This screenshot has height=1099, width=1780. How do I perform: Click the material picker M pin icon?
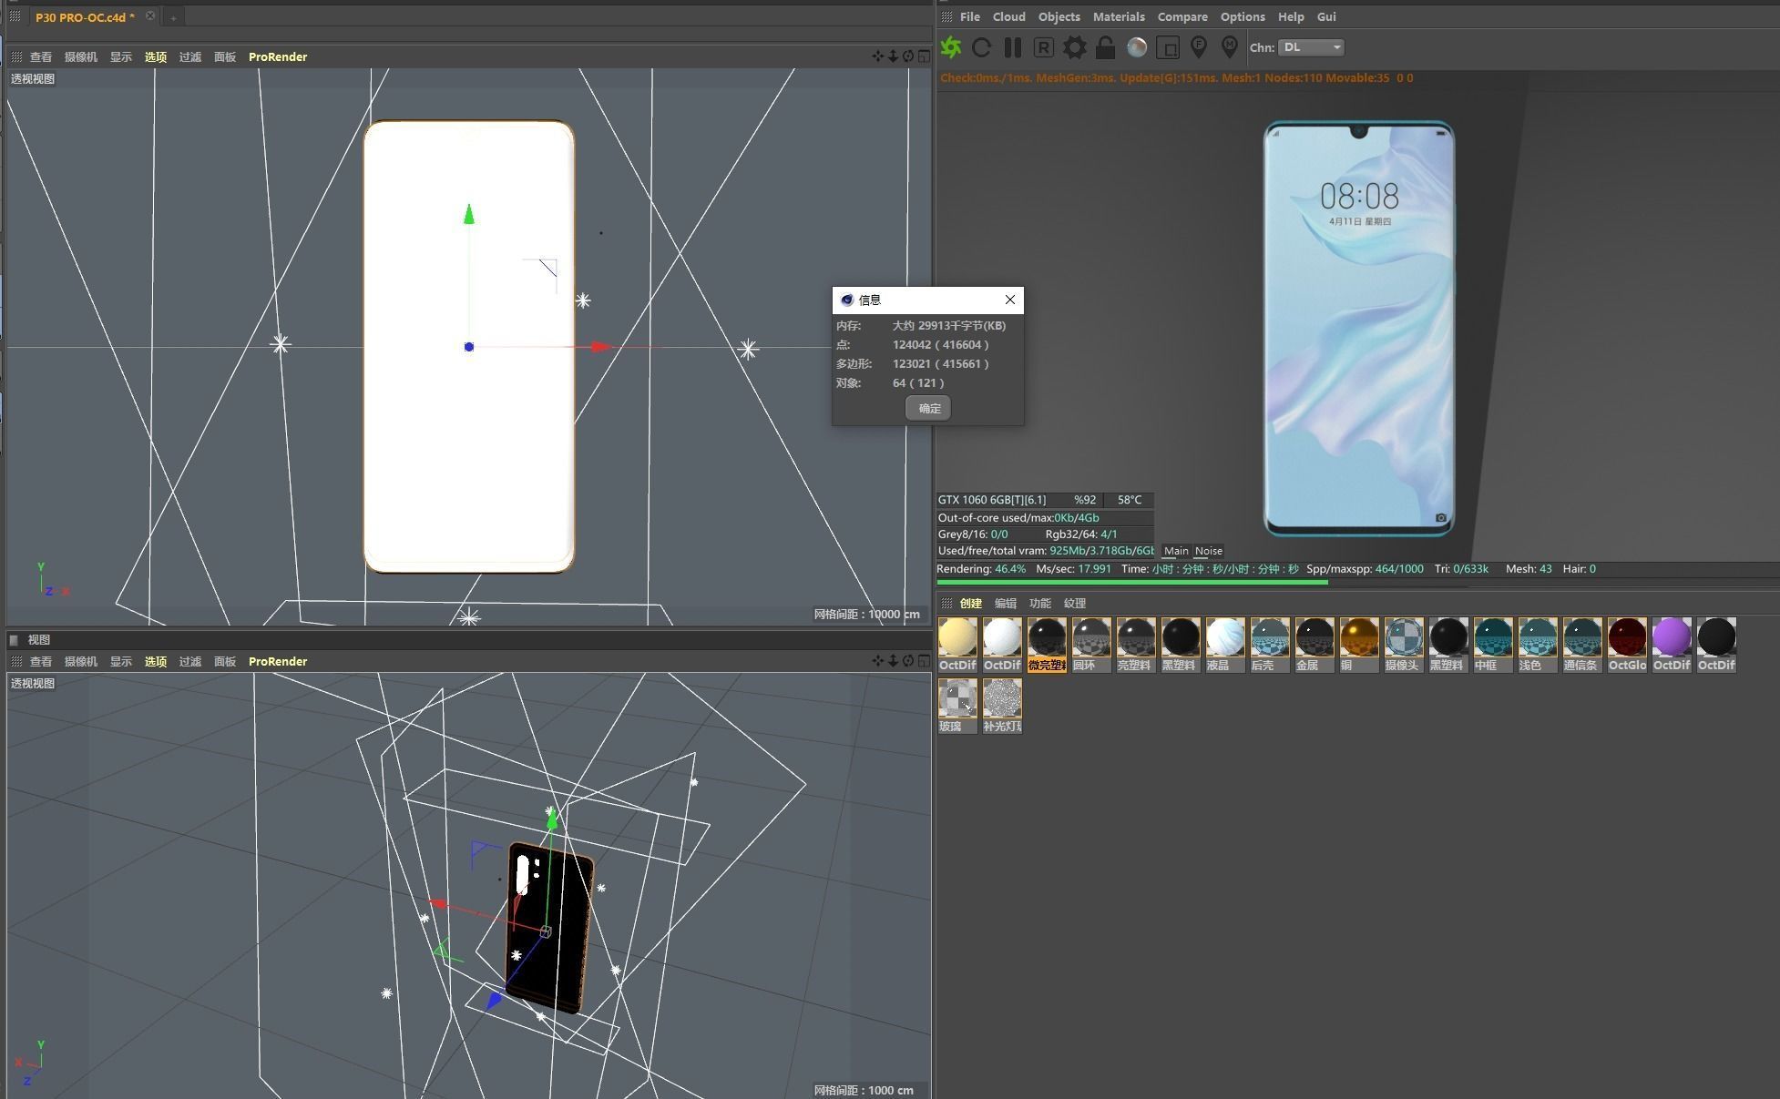[x=1230, y=47]
